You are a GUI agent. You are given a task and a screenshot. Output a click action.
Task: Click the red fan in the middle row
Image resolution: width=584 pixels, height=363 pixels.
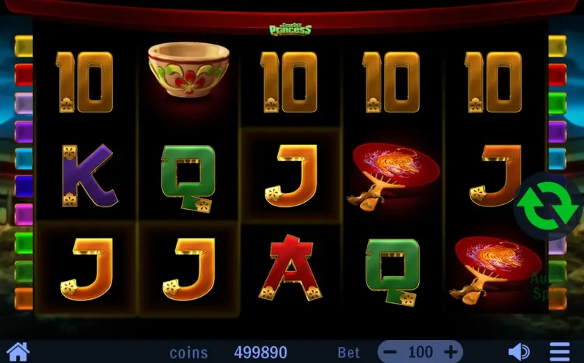(392, 176)
